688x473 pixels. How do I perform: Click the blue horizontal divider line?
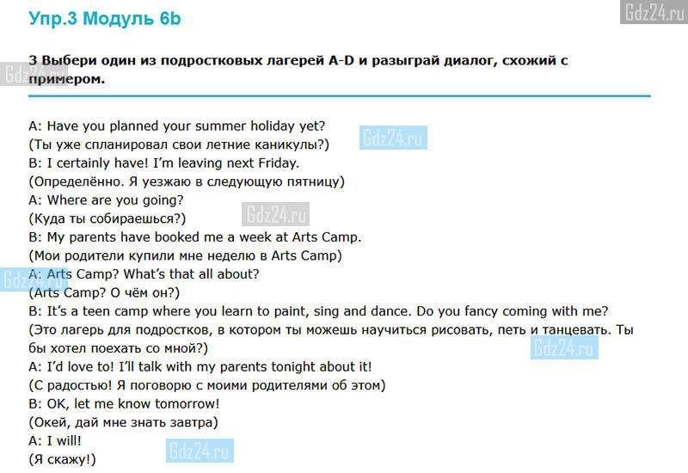(340, 95)
